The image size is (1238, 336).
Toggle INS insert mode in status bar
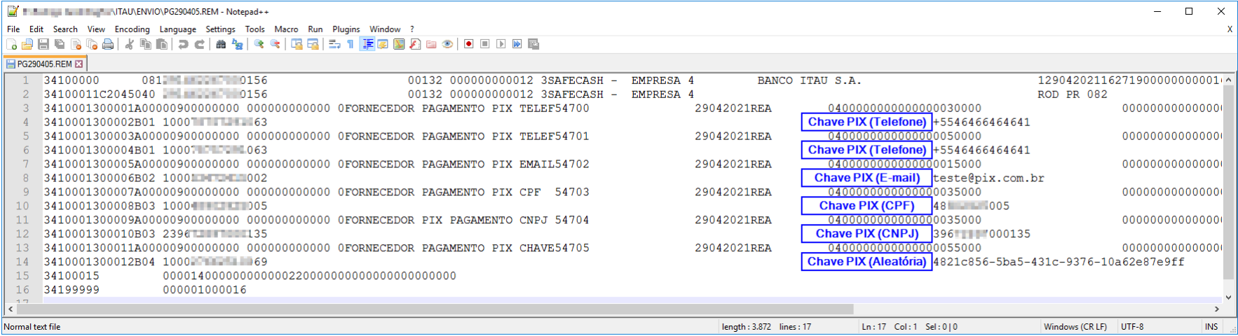1211,327
